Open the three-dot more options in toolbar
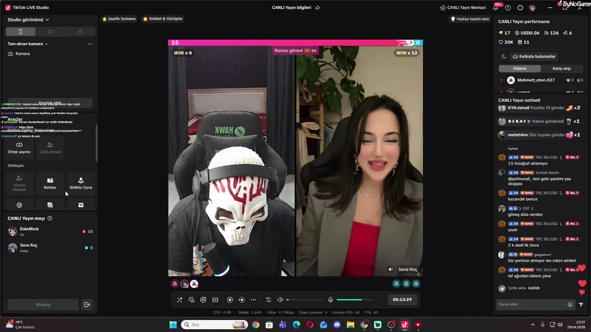591x332 pixels. click(253, 300)
